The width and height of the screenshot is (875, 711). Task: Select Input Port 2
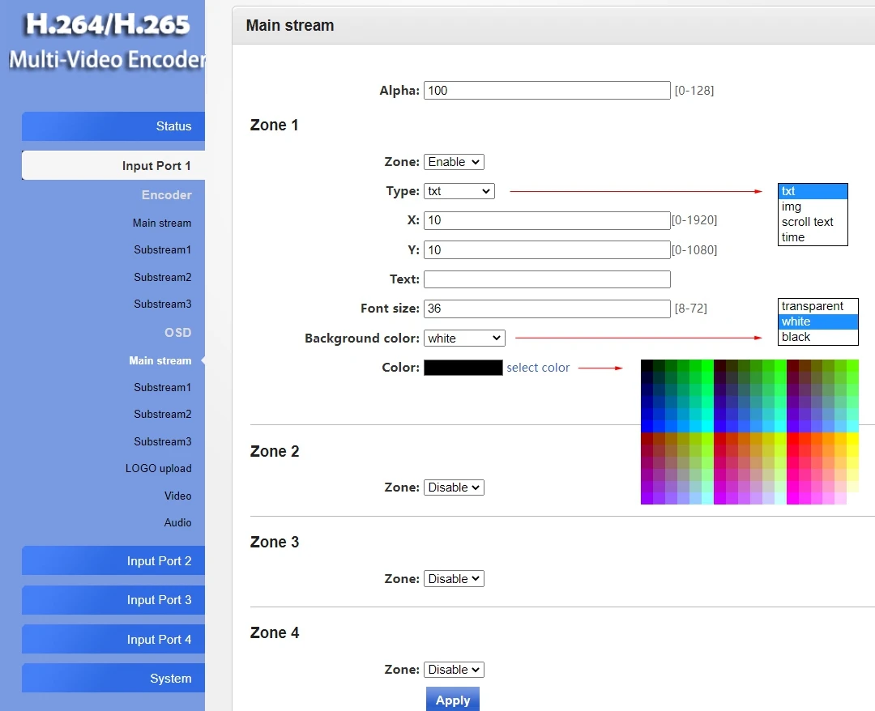(160, 560)
